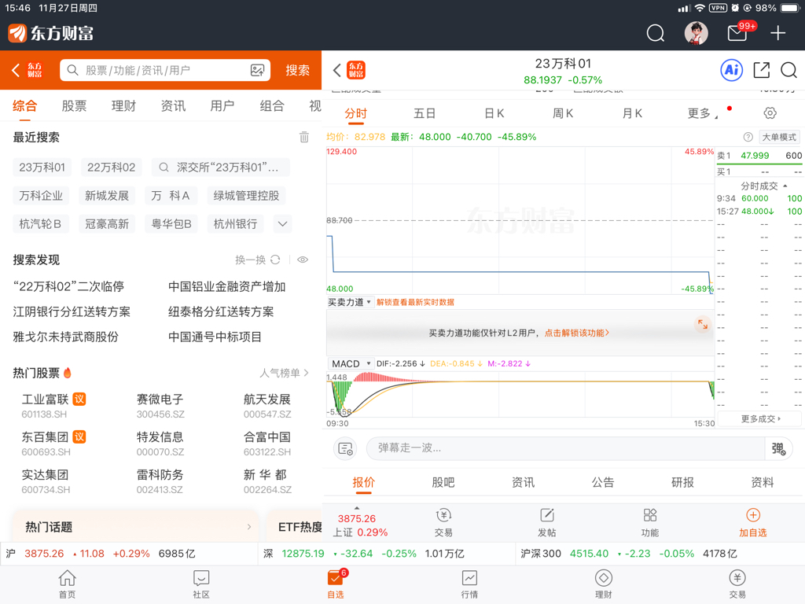
Task: Open 交易 in bottom navigation bar
Action: [737, 584]
